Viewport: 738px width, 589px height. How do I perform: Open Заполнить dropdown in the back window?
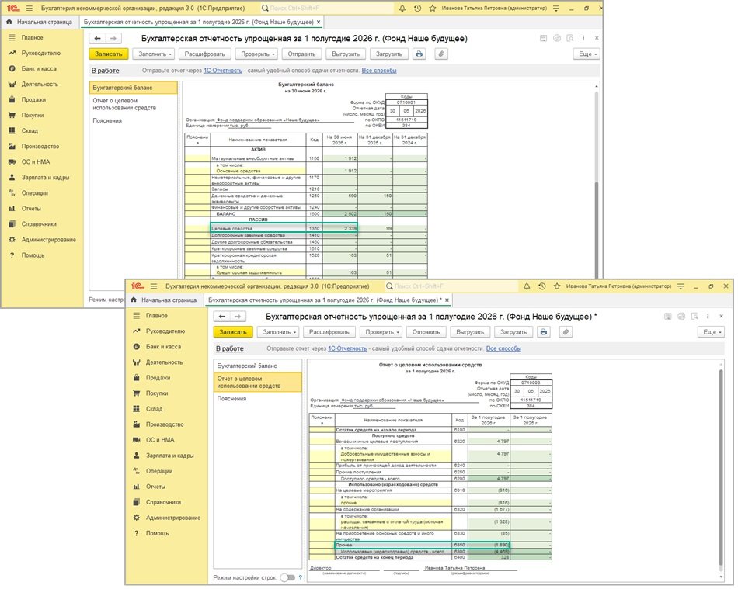(x=155, y=54)
